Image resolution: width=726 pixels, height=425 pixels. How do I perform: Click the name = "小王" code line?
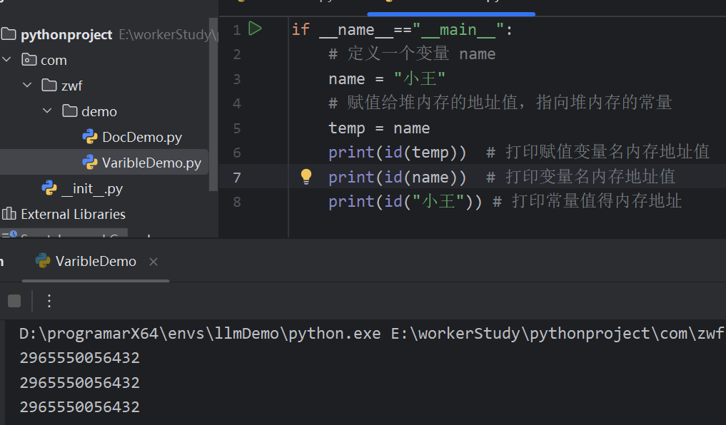tap(387, 78)
